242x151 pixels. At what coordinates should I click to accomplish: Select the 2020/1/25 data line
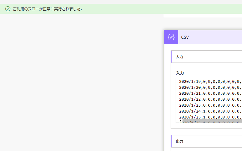click(210, 117)
